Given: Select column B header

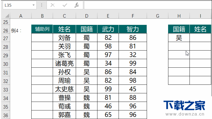Looking at the screenshot, I should tap(42, 16).
